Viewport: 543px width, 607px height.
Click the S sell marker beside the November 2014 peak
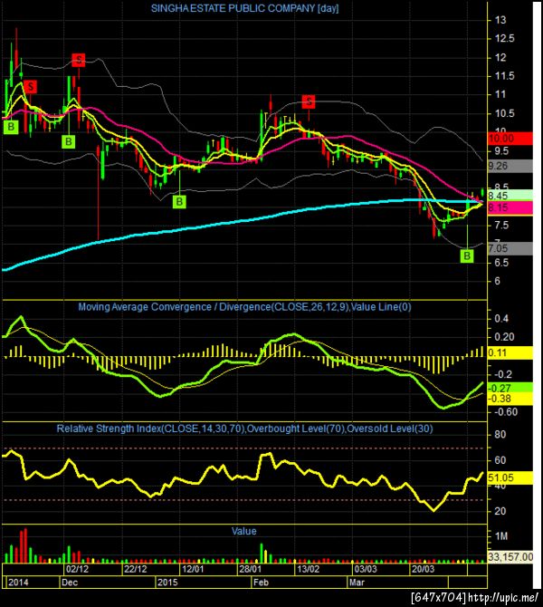coord(30,87)
